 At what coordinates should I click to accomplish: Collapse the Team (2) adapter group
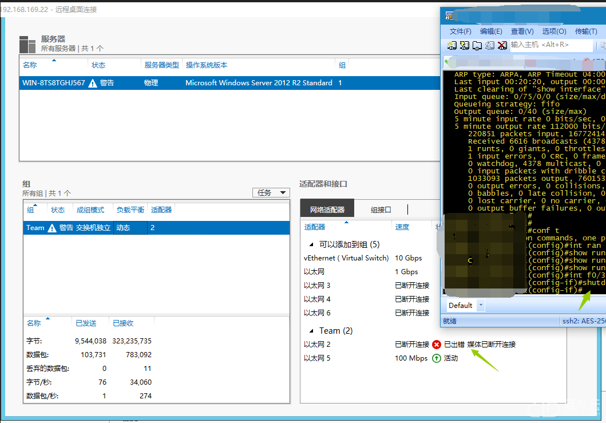[311, 331]
